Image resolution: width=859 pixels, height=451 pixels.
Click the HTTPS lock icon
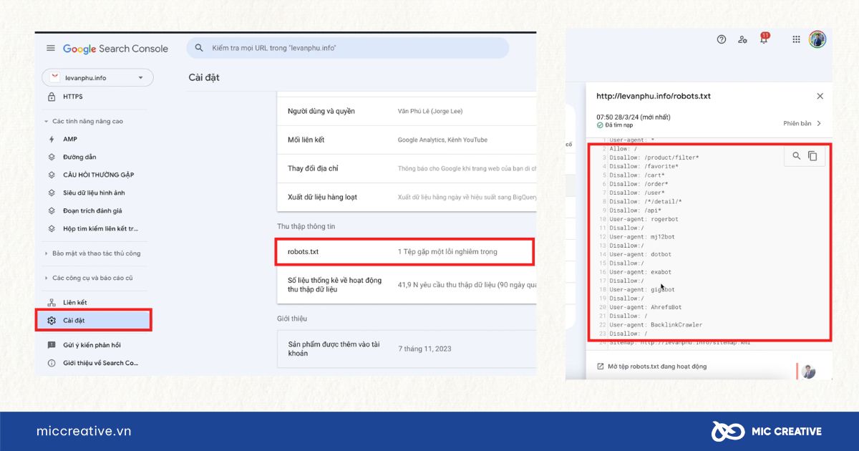pyautogui.click(x=52, y=97)
